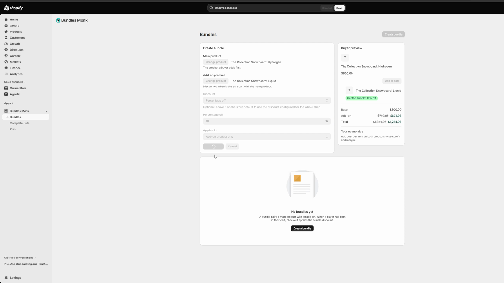Image resolution: width=504 pixels, height=283 pixels.
Task: Click the Hydrogen product thumbnail in preview
Action: [x=345, y=57]
